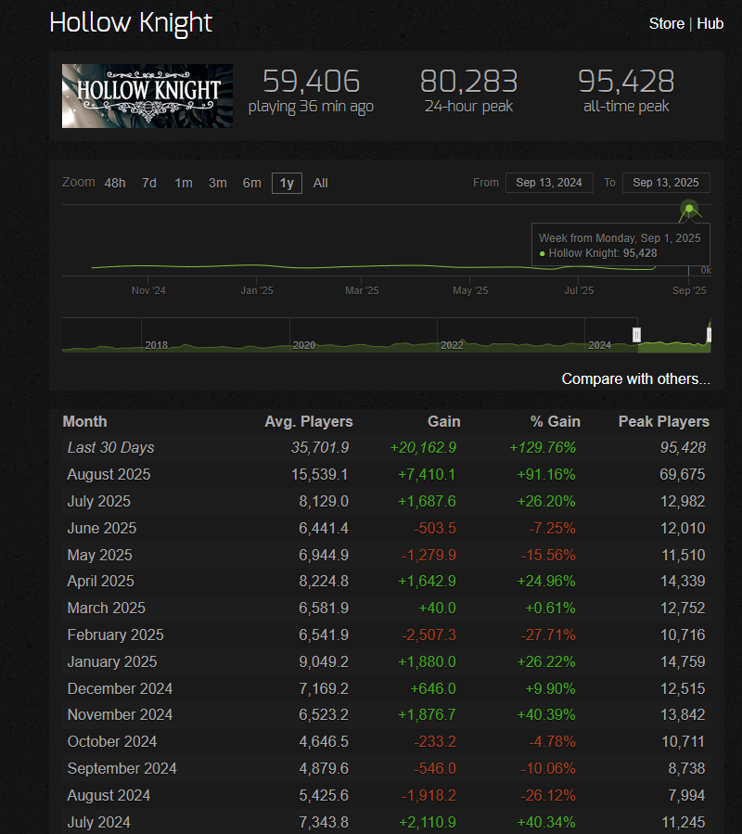Viewport: 742px width, 834px height.
Task: Select the August 2024 row label
Action: [x=109, y=795]
